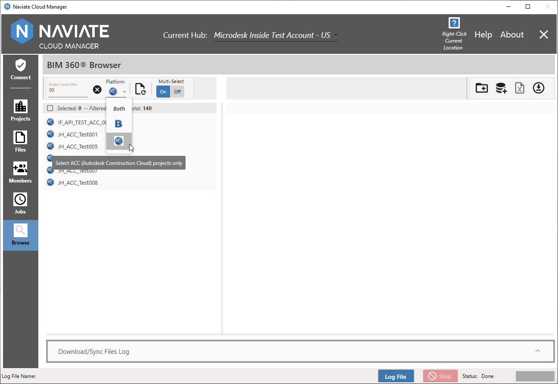Viewport: 558px width, 384px height.
Task: Maximize the Naviate Cloud Manager window
Action: pyautogui.click(x=528, y=6)
